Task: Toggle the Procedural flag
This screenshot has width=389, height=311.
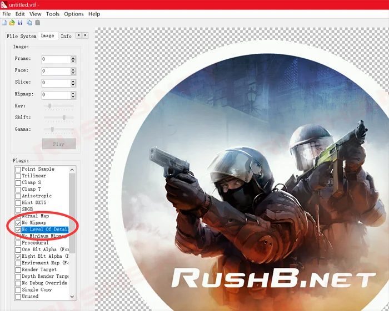Action: click(x=18, y=243)
